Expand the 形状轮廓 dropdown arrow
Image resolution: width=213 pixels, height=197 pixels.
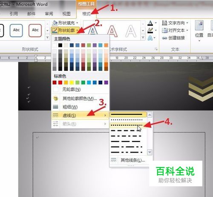(77, 30)
